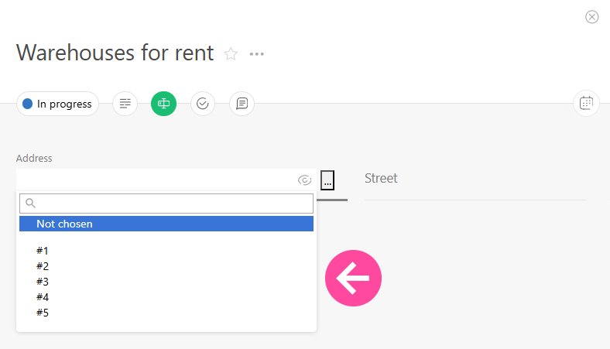Click the pink back arrow button
The image size is (610, 349).
tap(353, 278)
